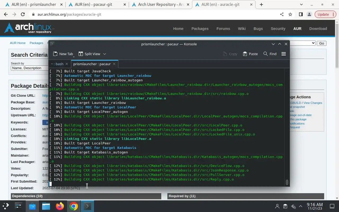Toggle Chrome side panel
The image size is (339, 212).
tap(301, 15)
